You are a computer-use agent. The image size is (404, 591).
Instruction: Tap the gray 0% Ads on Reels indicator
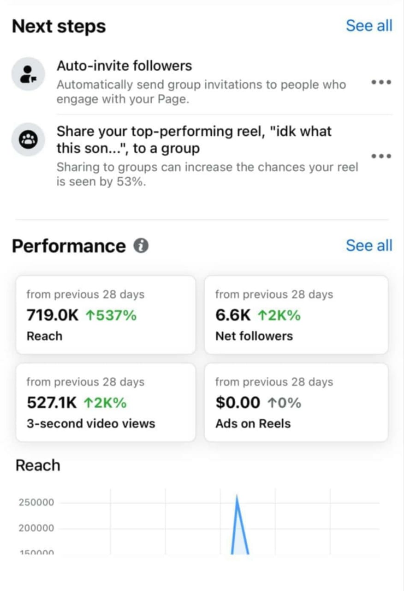284,403
